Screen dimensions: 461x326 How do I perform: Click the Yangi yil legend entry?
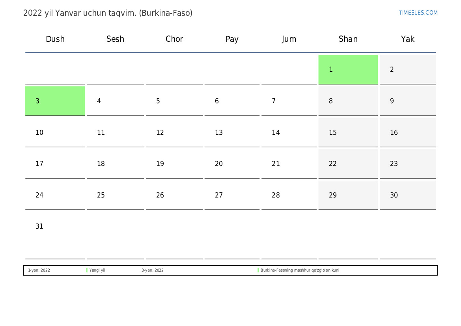[97, 270]
